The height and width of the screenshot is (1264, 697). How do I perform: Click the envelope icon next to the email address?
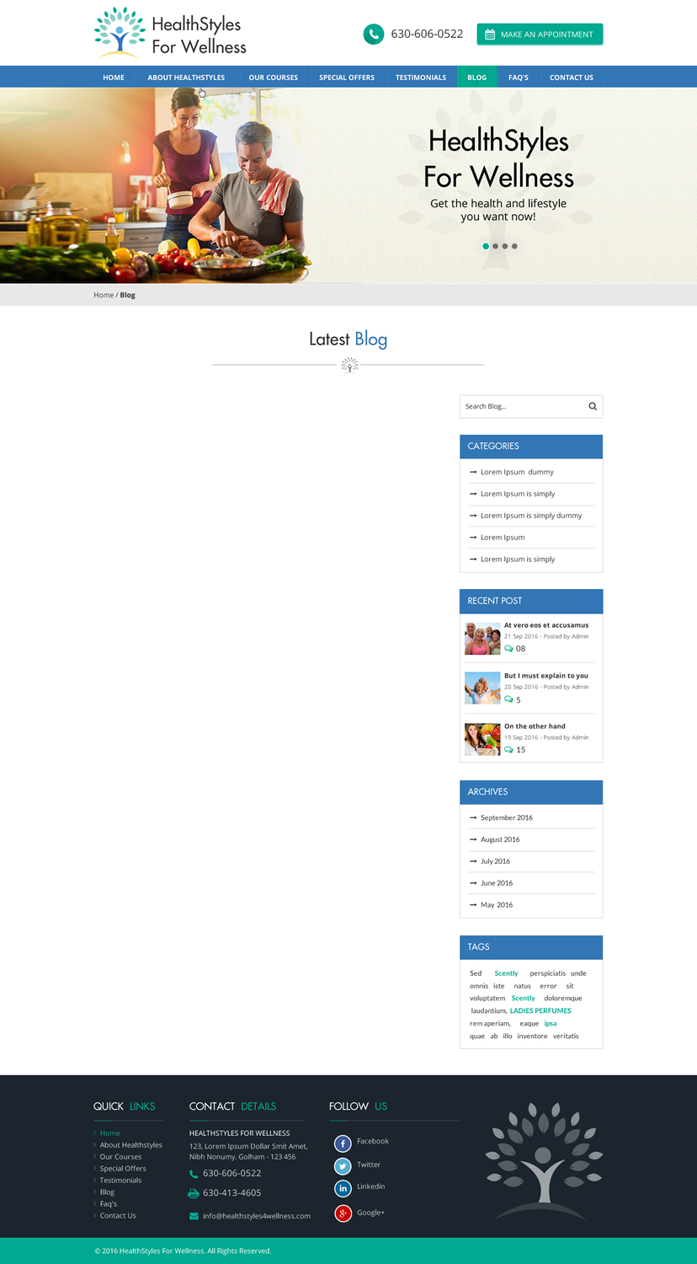[194, 1216]
